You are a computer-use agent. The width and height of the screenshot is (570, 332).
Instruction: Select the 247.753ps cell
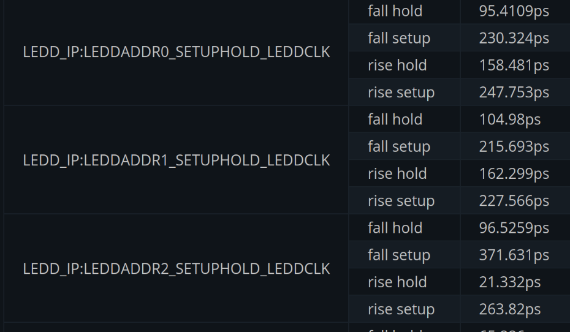point(514,92)
